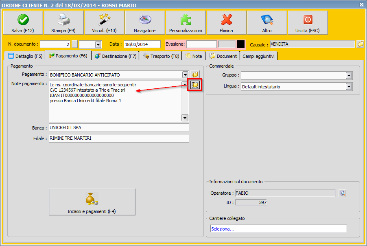Click the black Evasione color box
The height and width of the screenshot is (246, 367).
pos(240,44)
